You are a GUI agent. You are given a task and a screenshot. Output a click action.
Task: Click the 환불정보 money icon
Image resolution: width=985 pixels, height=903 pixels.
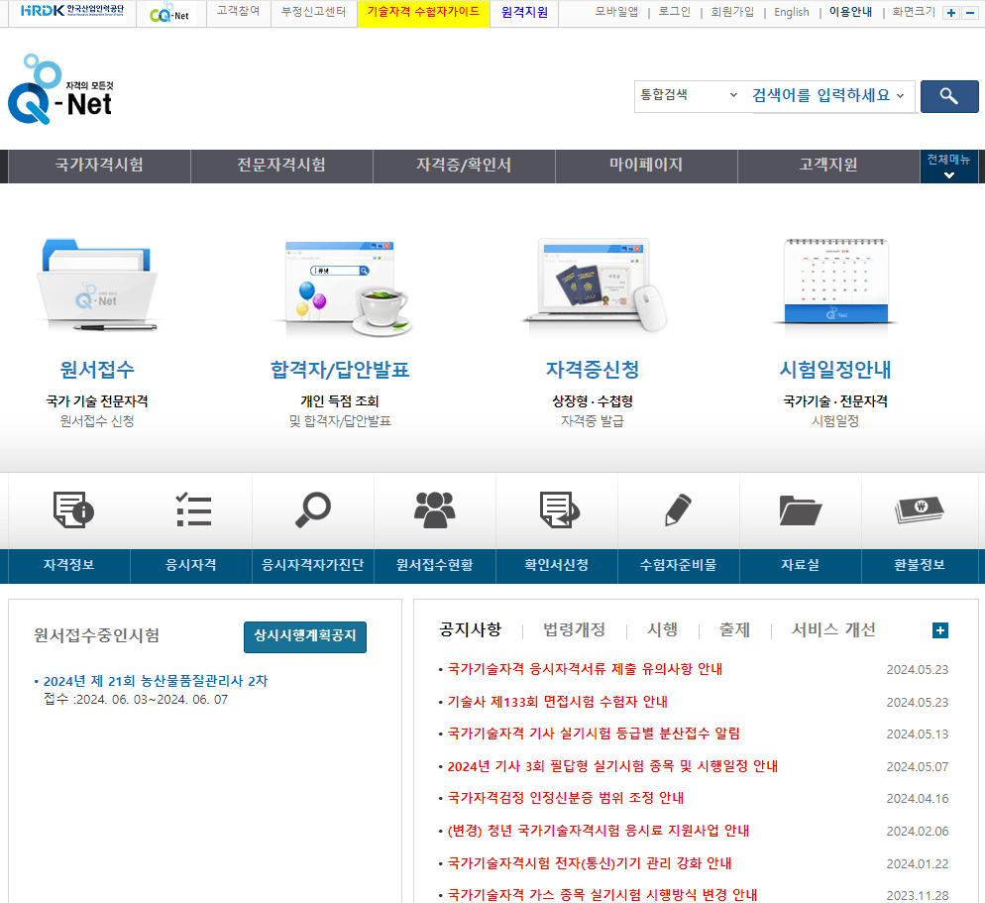pyautogui.click(x=922, y=509)
